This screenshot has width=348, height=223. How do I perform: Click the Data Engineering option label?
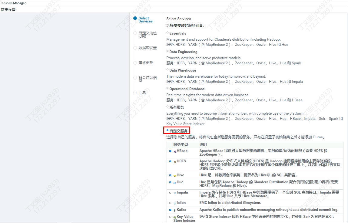click(183, 52)
